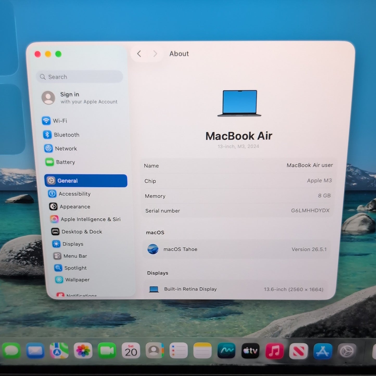The height and width of the screenshot is (376, 376).
Task: Open Calendar from the Dock
Action: tap(131, 350)
